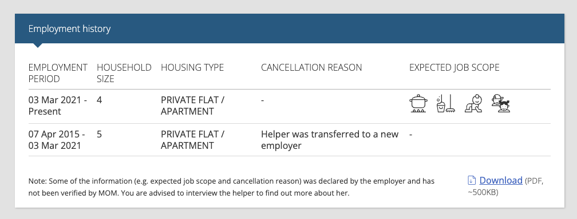Click the crawling baby infant care icon
The image size is (577, 219).
click(473, 103)
